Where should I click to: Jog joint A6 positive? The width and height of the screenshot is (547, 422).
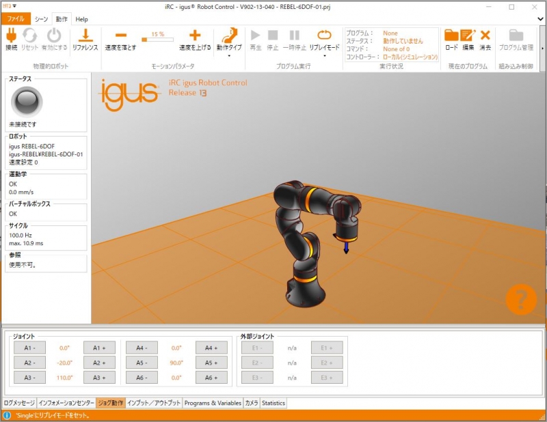[x=211, y=378]
